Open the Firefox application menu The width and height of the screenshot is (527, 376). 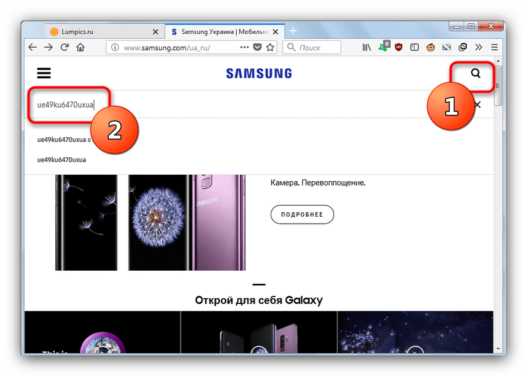point(494,47)
